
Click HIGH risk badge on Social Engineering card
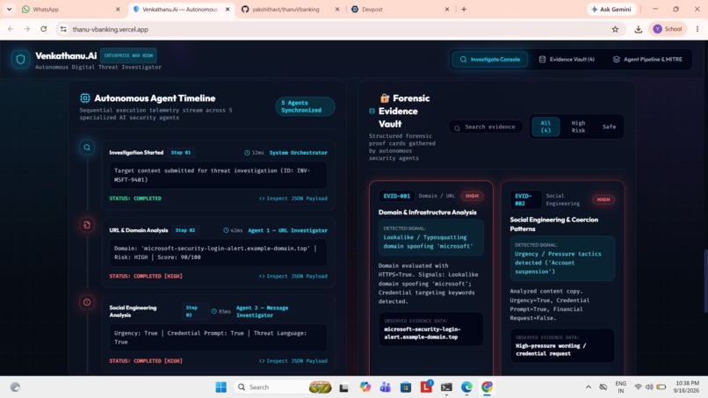(603, 199)
